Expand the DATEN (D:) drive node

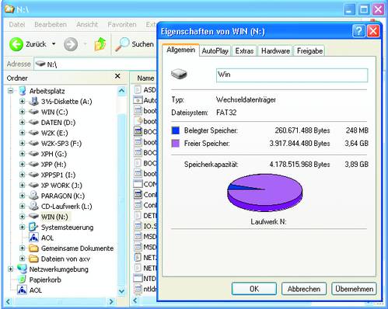coord(23,122)
